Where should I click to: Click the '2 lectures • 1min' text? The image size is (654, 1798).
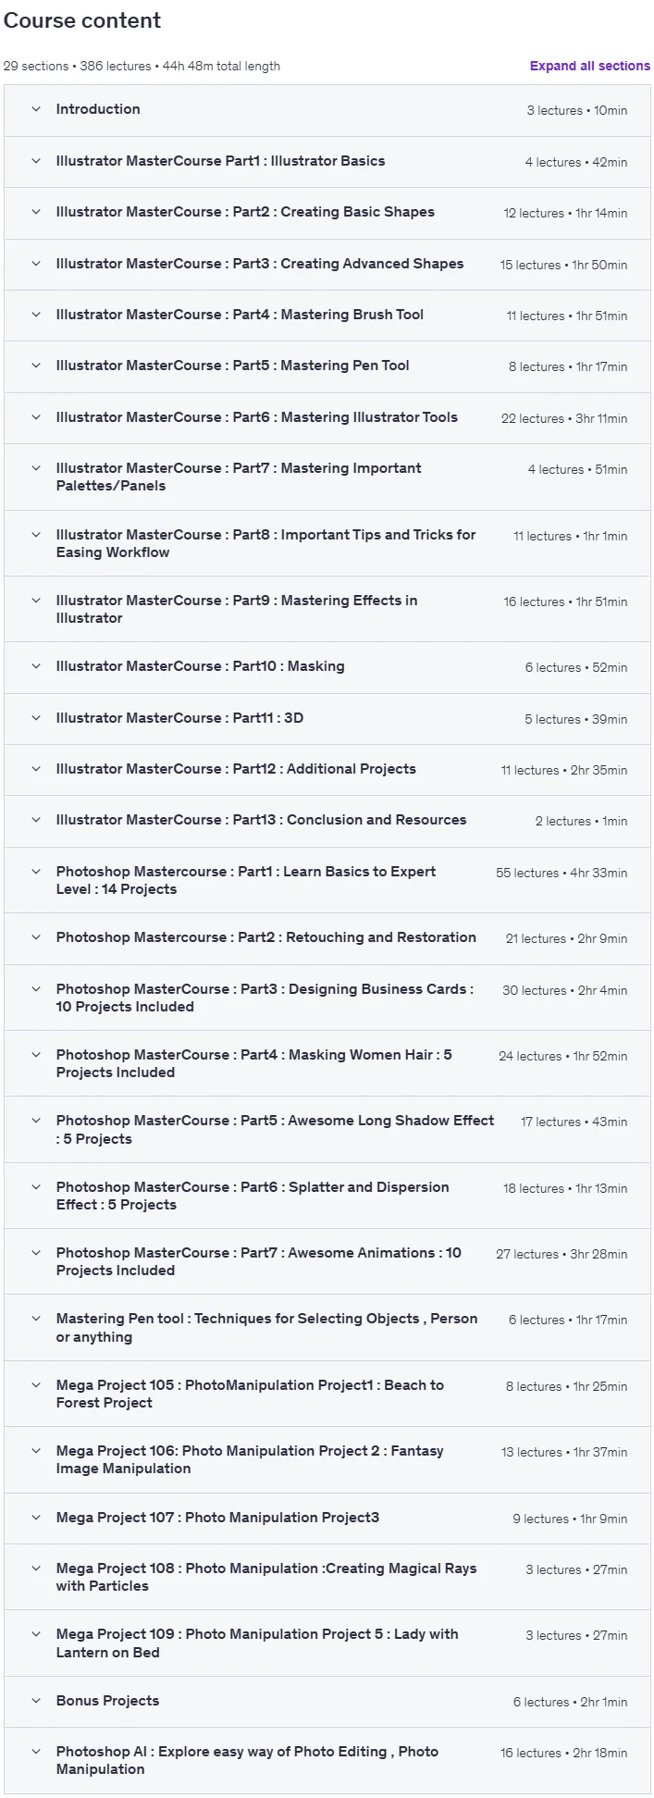(581, 821)
